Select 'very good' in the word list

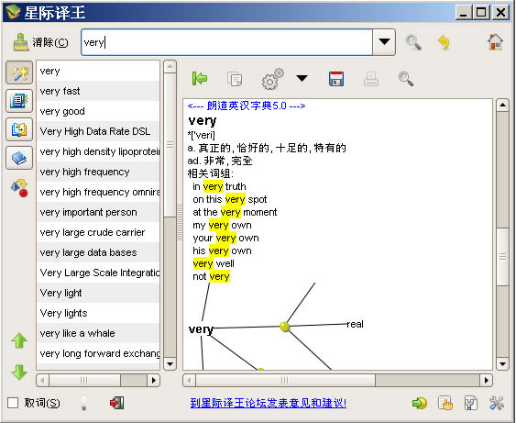coord(98,111)
